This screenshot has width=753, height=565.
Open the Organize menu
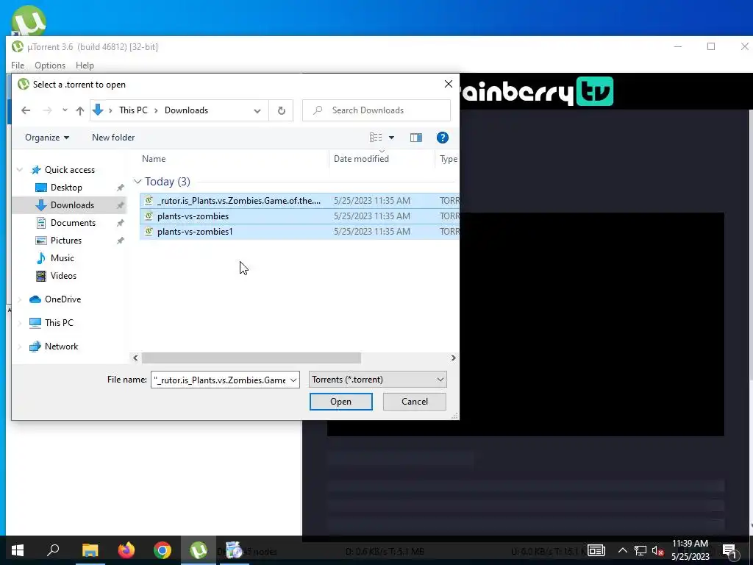(47, 138)
